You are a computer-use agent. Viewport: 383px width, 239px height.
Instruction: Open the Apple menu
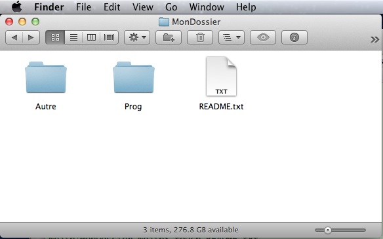(17, 7)
